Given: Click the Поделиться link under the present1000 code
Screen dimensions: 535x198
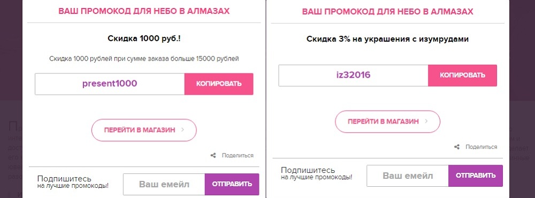Looking at the screenshot, I should pos(238,155).
